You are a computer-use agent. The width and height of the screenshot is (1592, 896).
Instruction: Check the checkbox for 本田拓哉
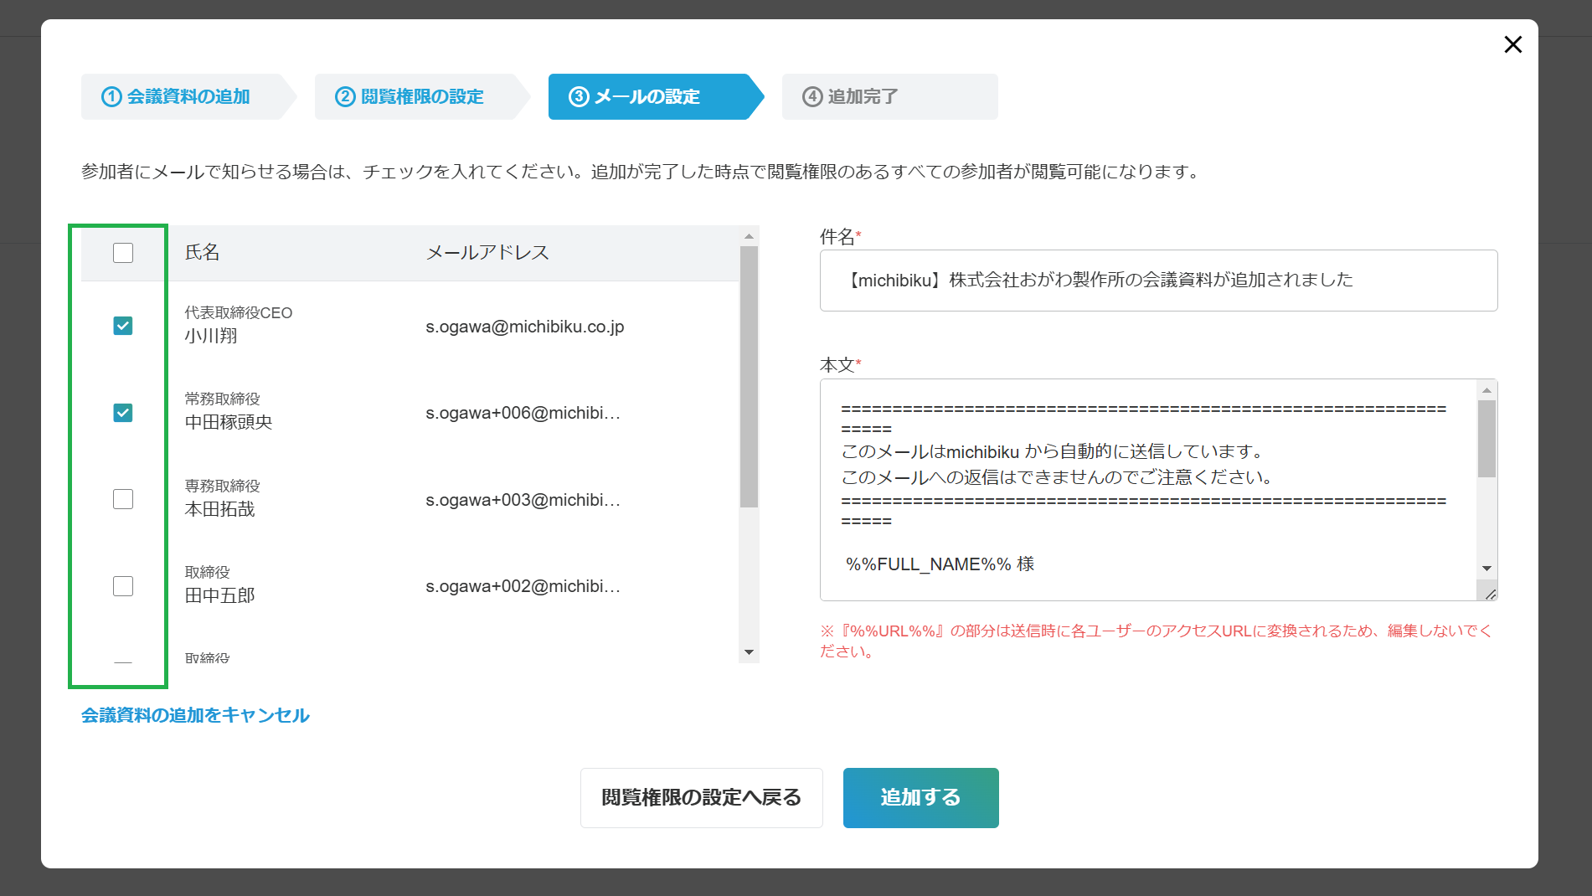click(122, 499)
